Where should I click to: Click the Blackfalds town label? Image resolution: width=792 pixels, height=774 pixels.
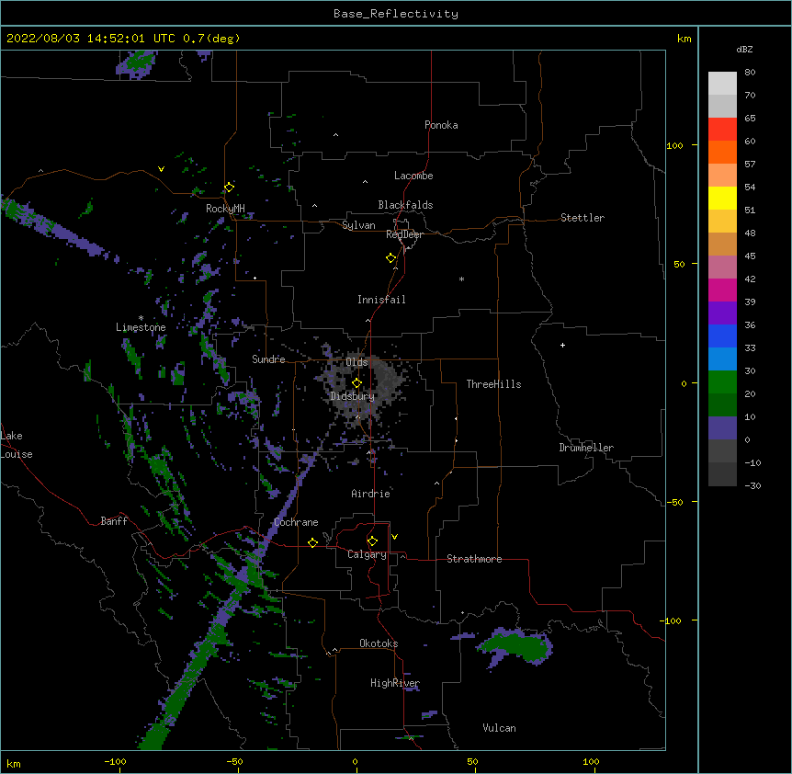[x=405, y=205]
